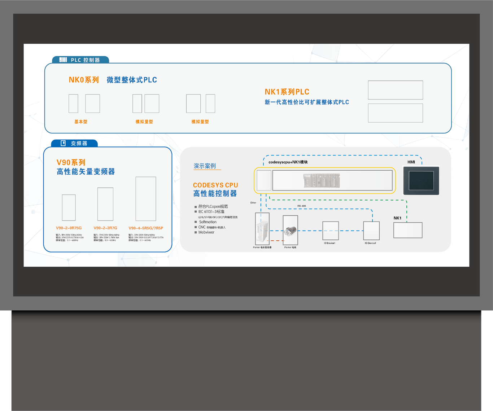This screenshot has width=493, height=411.
Task: Click the Parker motor drive image
Action: pyautogui.click(x=262, y=229)
